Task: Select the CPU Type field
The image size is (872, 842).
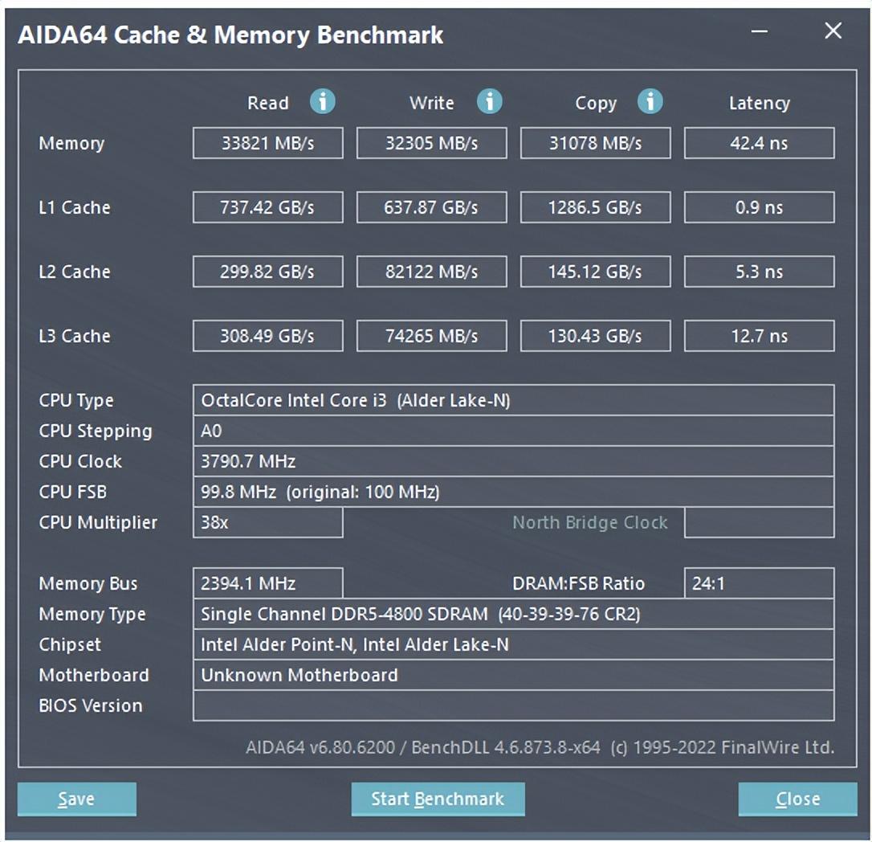Action: tap(513, 400)
